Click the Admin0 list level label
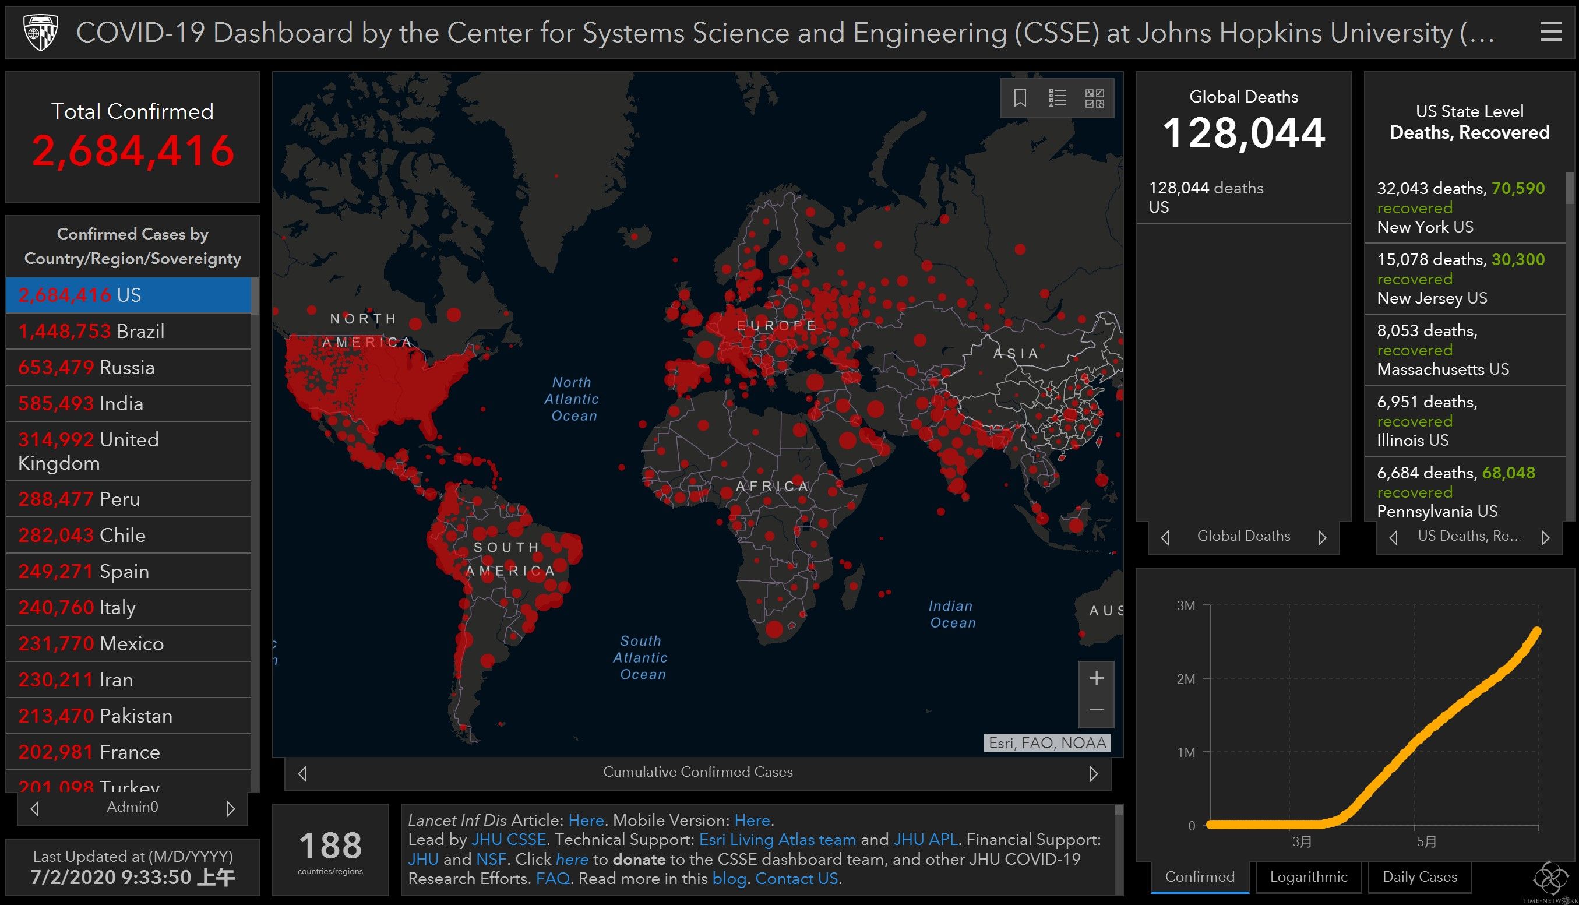The width and height of the screenshot is (1579, 905). 132,807
